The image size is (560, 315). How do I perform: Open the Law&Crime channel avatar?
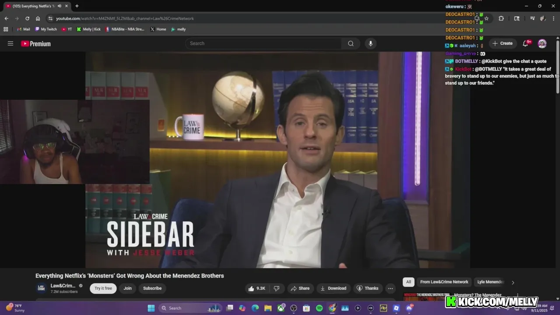[41, 288]
